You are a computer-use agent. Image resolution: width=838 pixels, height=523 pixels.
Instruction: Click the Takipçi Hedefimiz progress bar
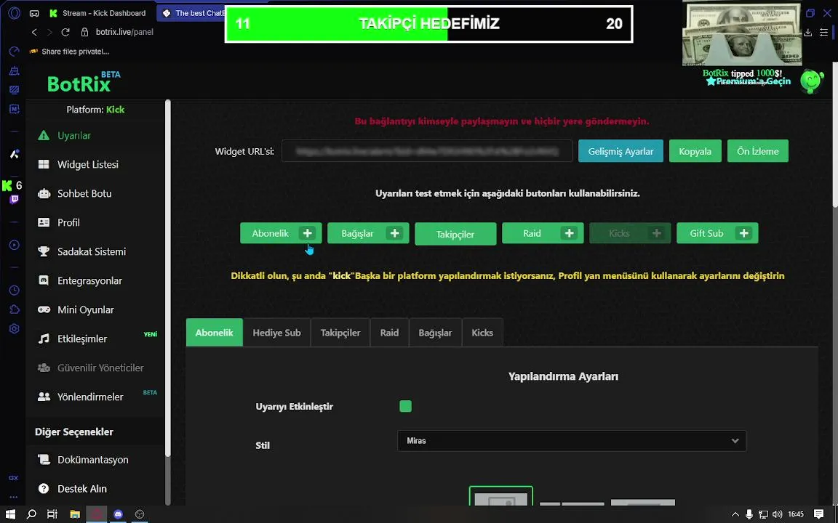click(x=429, y=24)
